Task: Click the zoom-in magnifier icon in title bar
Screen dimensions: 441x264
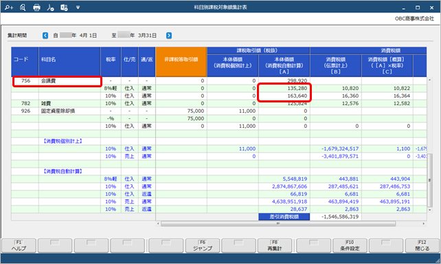Action: [9, 8]
